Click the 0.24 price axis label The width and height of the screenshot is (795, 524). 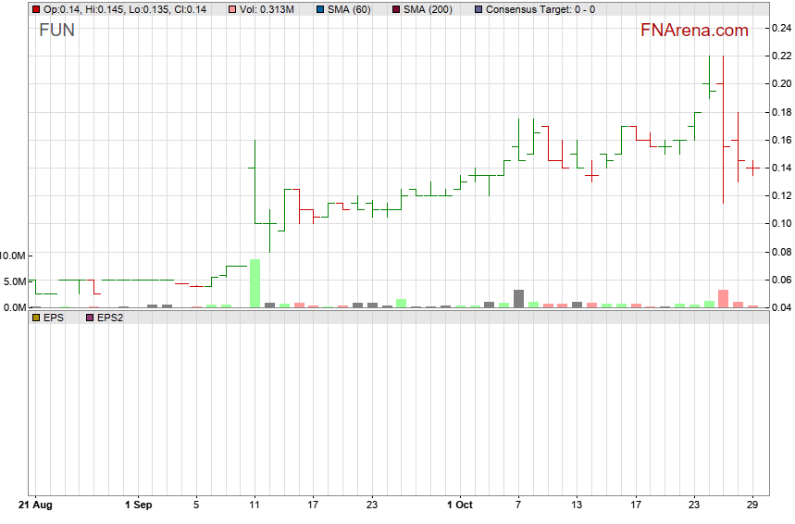pos(780,28)
